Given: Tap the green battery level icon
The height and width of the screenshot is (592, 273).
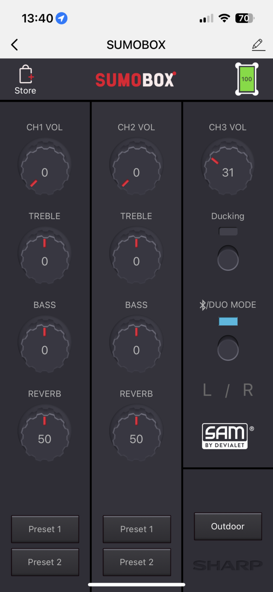Looking at the screenshot, I should (247, 79).
